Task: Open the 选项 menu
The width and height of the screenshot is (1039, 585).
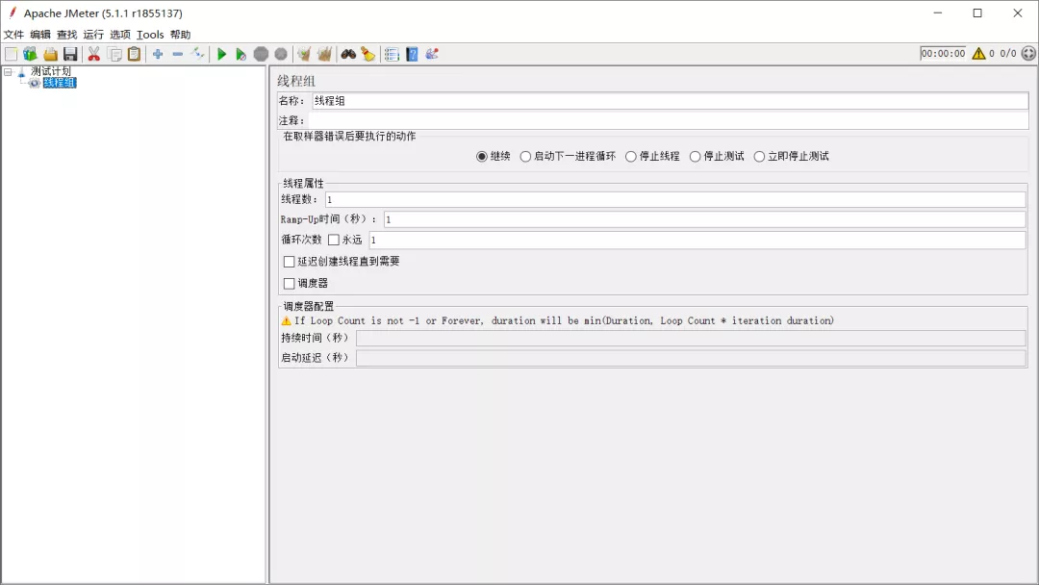Action: click(x=119, y=34)
